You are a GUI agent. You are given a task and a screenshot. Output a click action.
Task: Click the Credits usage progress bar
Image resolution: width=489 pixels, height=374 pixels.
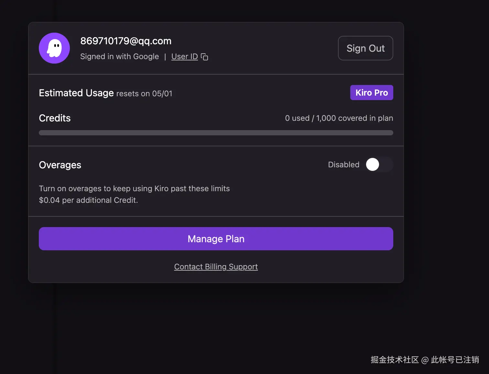point(216,132)
